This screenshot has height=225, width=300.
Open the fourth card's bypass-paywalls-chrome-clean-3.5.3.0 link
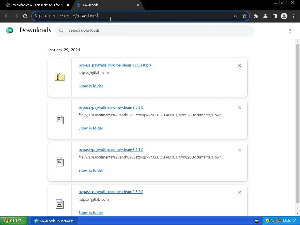(x=111, y=192)
